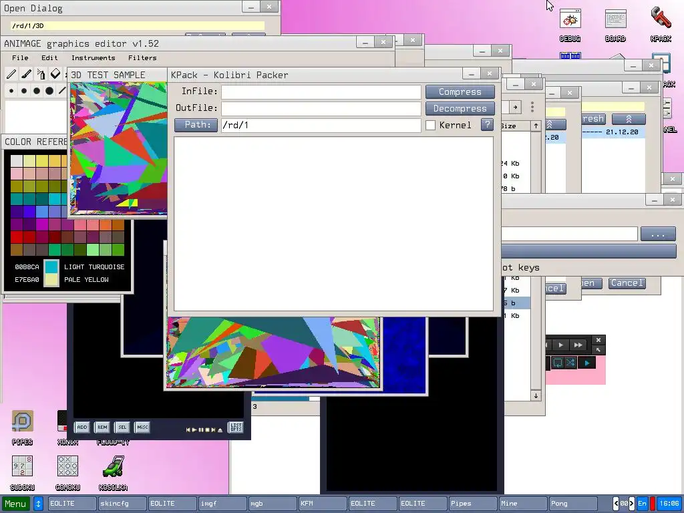Image resolution: width=684 pixels, height=513 pixels.
Task: Launch the SUDOKU game icon
Action: tap(22, 473)
